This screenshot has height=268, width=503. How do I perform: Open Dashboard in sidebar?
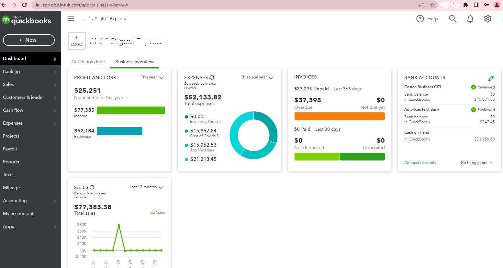(30, 58)
